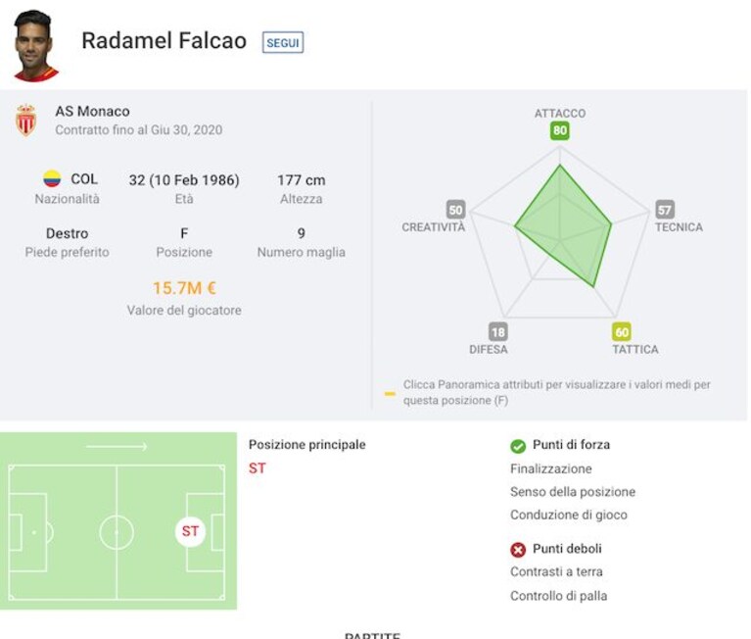Click the Contrasti a terra weakness entry
Viewport: 751px width, 639px height.
pos(556,571)
